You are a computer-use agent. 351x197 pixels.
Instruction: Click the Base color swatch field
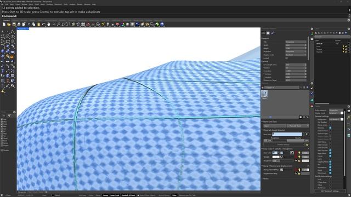[x=287, y=134]
